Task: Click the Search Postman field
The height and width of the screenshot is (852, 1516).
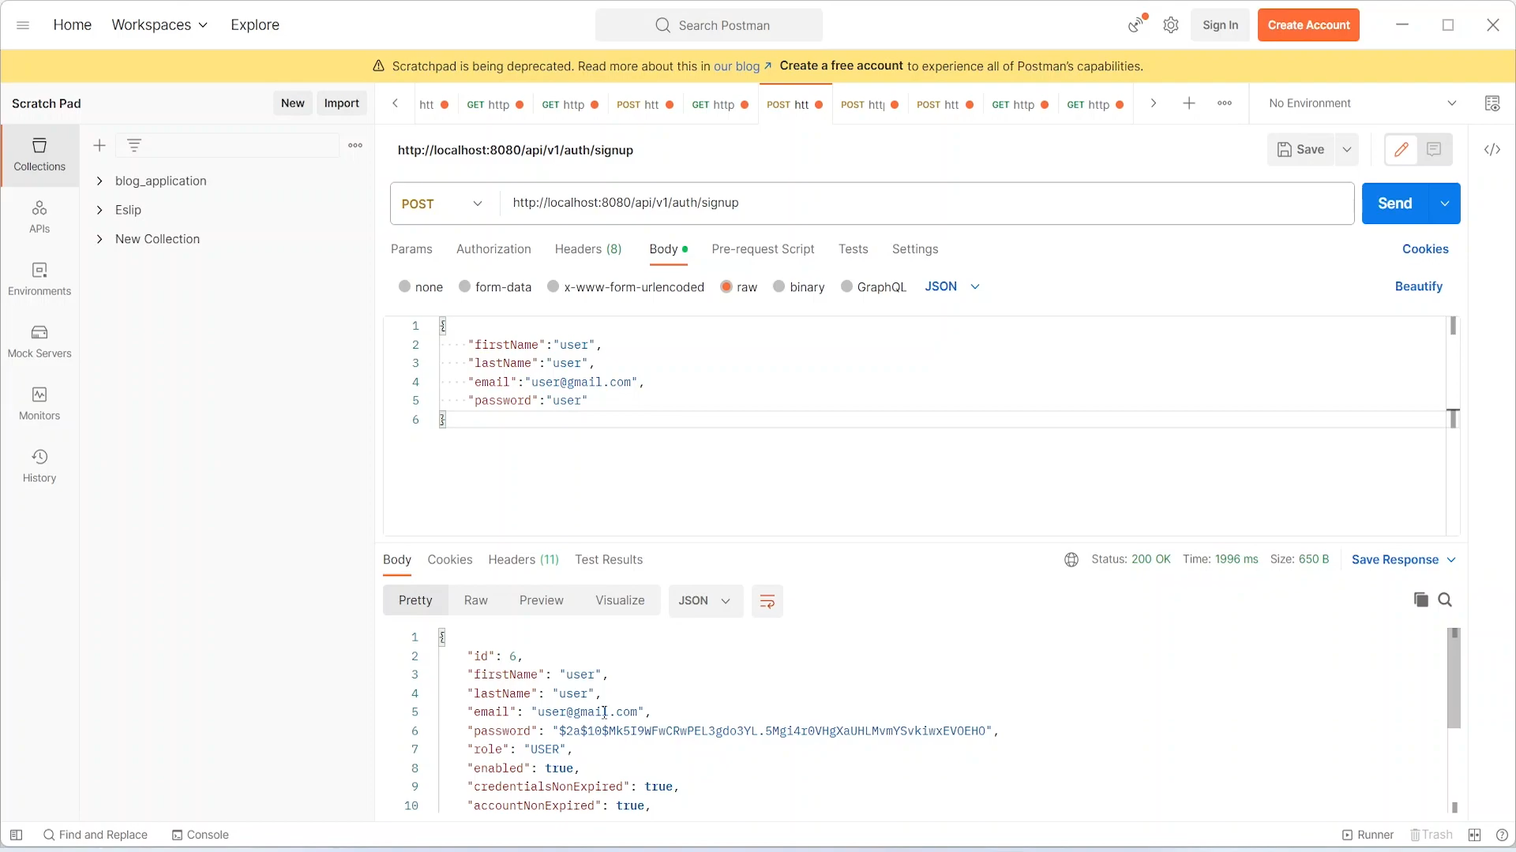Action: pos(709,25)
